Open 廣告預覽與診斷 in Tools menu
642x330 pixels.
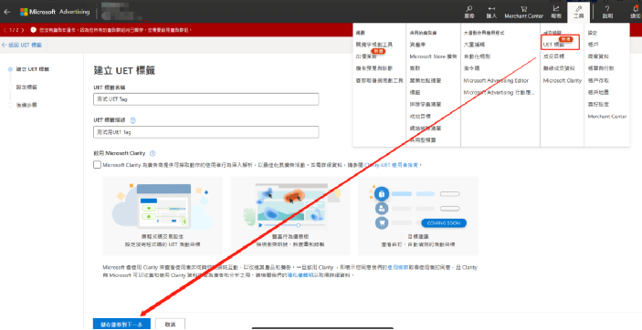(x=374, y=68)
